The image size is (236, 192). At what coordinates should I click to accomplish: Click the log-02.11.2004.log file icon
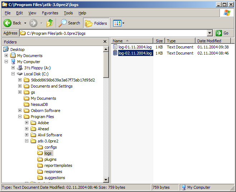click(115, 53)
